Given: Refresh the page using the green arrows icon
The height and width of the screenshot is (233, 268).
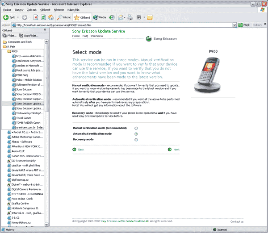Looking at the screenshot, I should 43,17.
